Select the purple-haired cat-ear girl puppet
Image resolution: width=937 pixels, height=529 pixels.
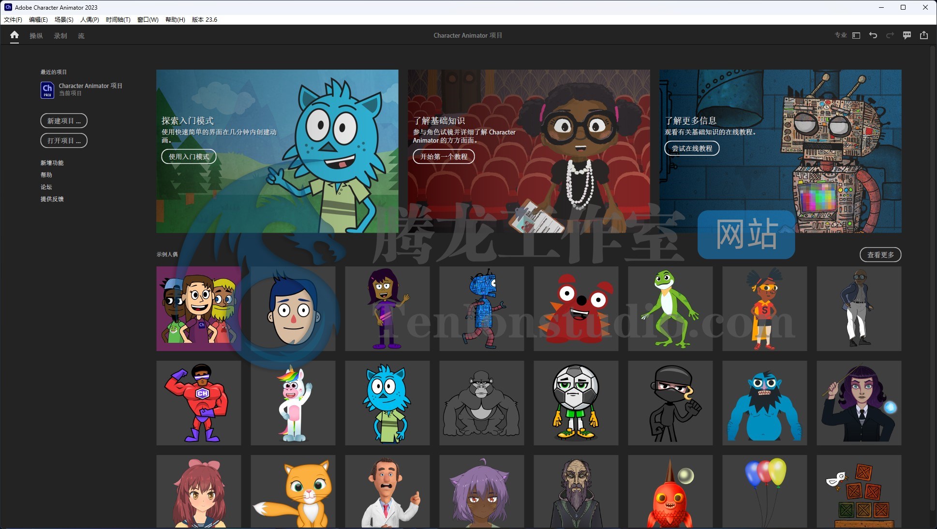[482, 491]
